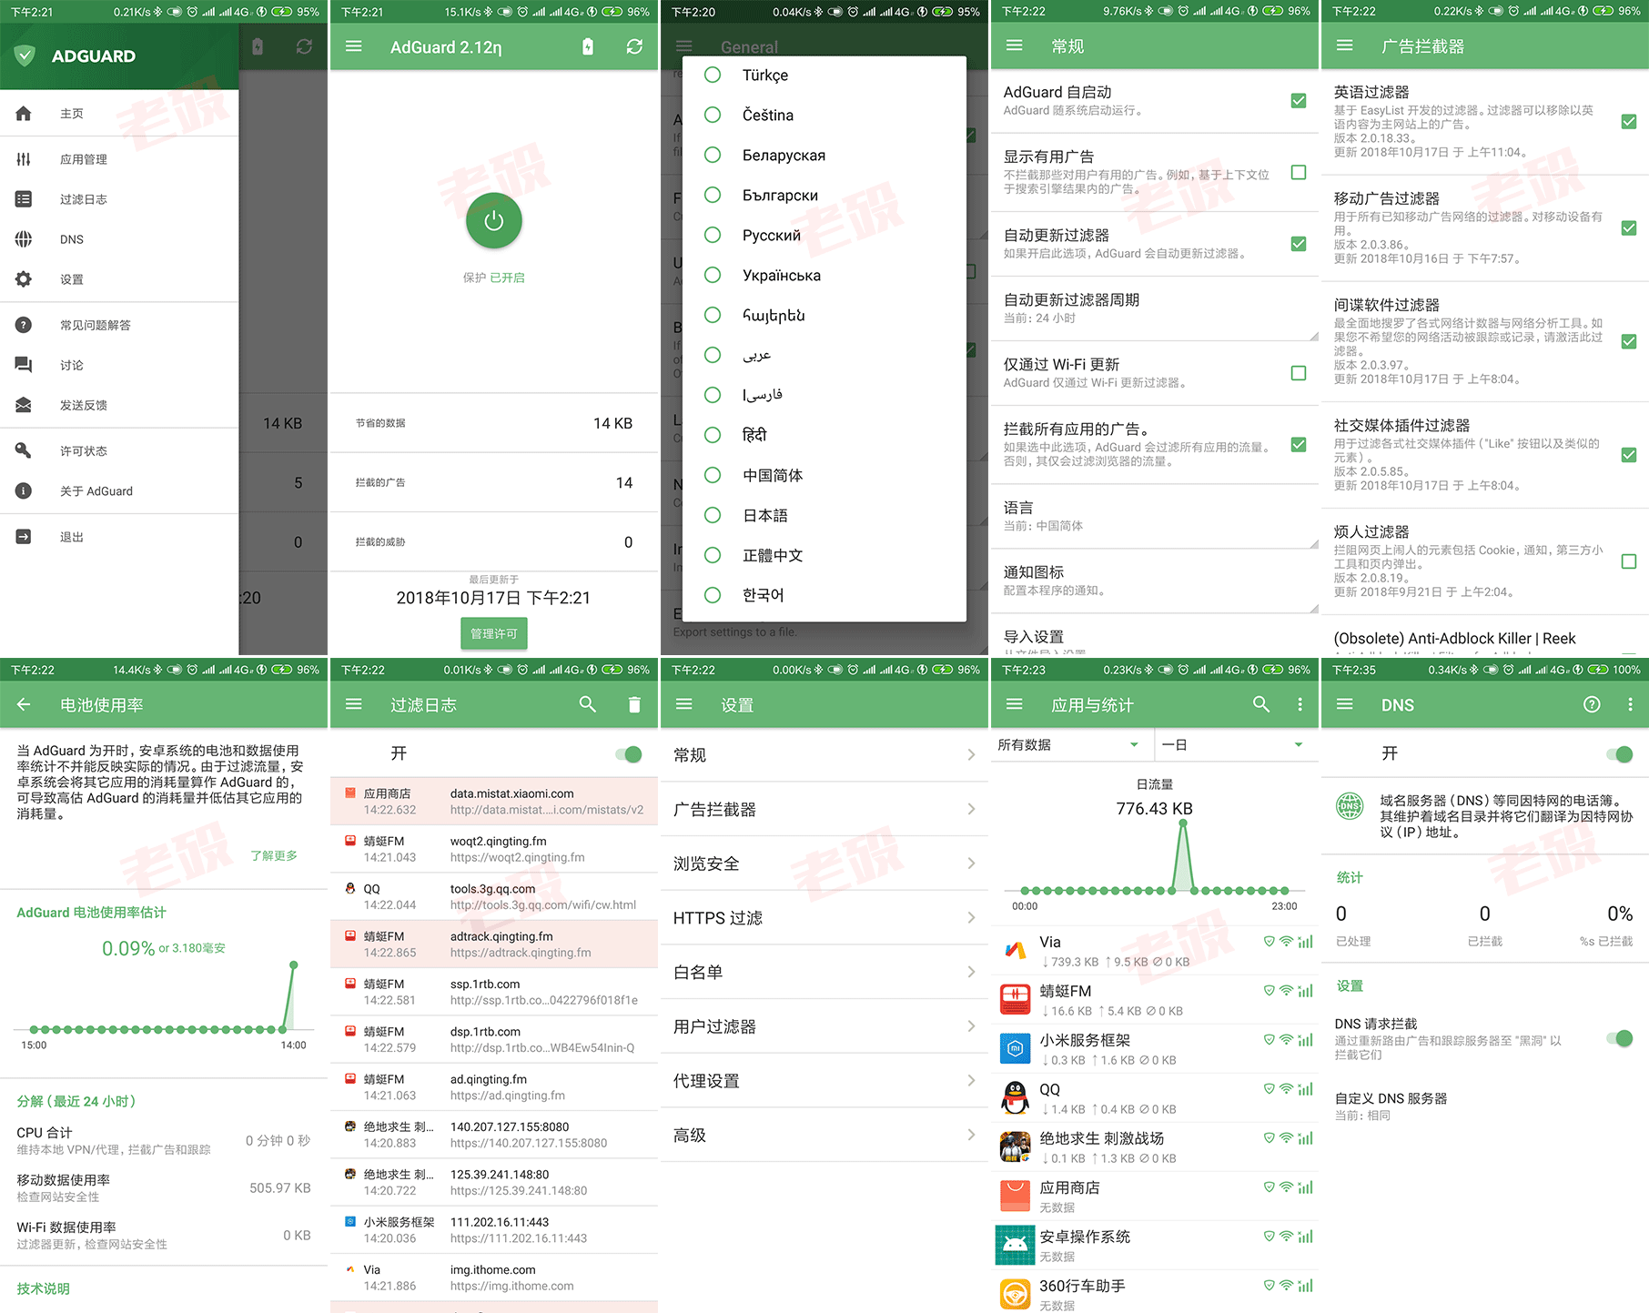Toggle DNS 请求拦截 switch
The height and width of the screenshot is (1313, 1649).
coord(1620,1038)
